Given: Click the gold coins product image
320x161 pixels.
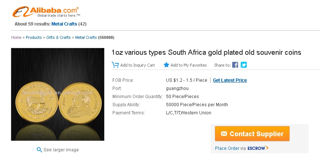Looking at the screenshot, I should (58, 94).
